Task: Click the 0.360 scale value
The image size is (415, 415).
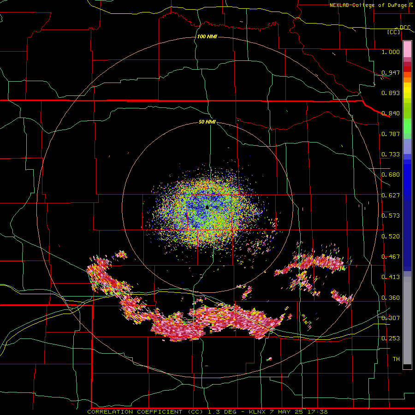Action: tap(391, 298)
